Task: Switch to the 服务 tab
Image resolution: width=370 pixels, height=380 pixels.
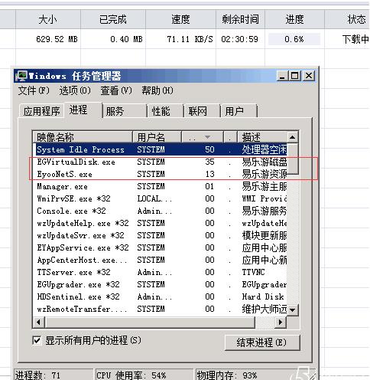Action: [125, 111]
